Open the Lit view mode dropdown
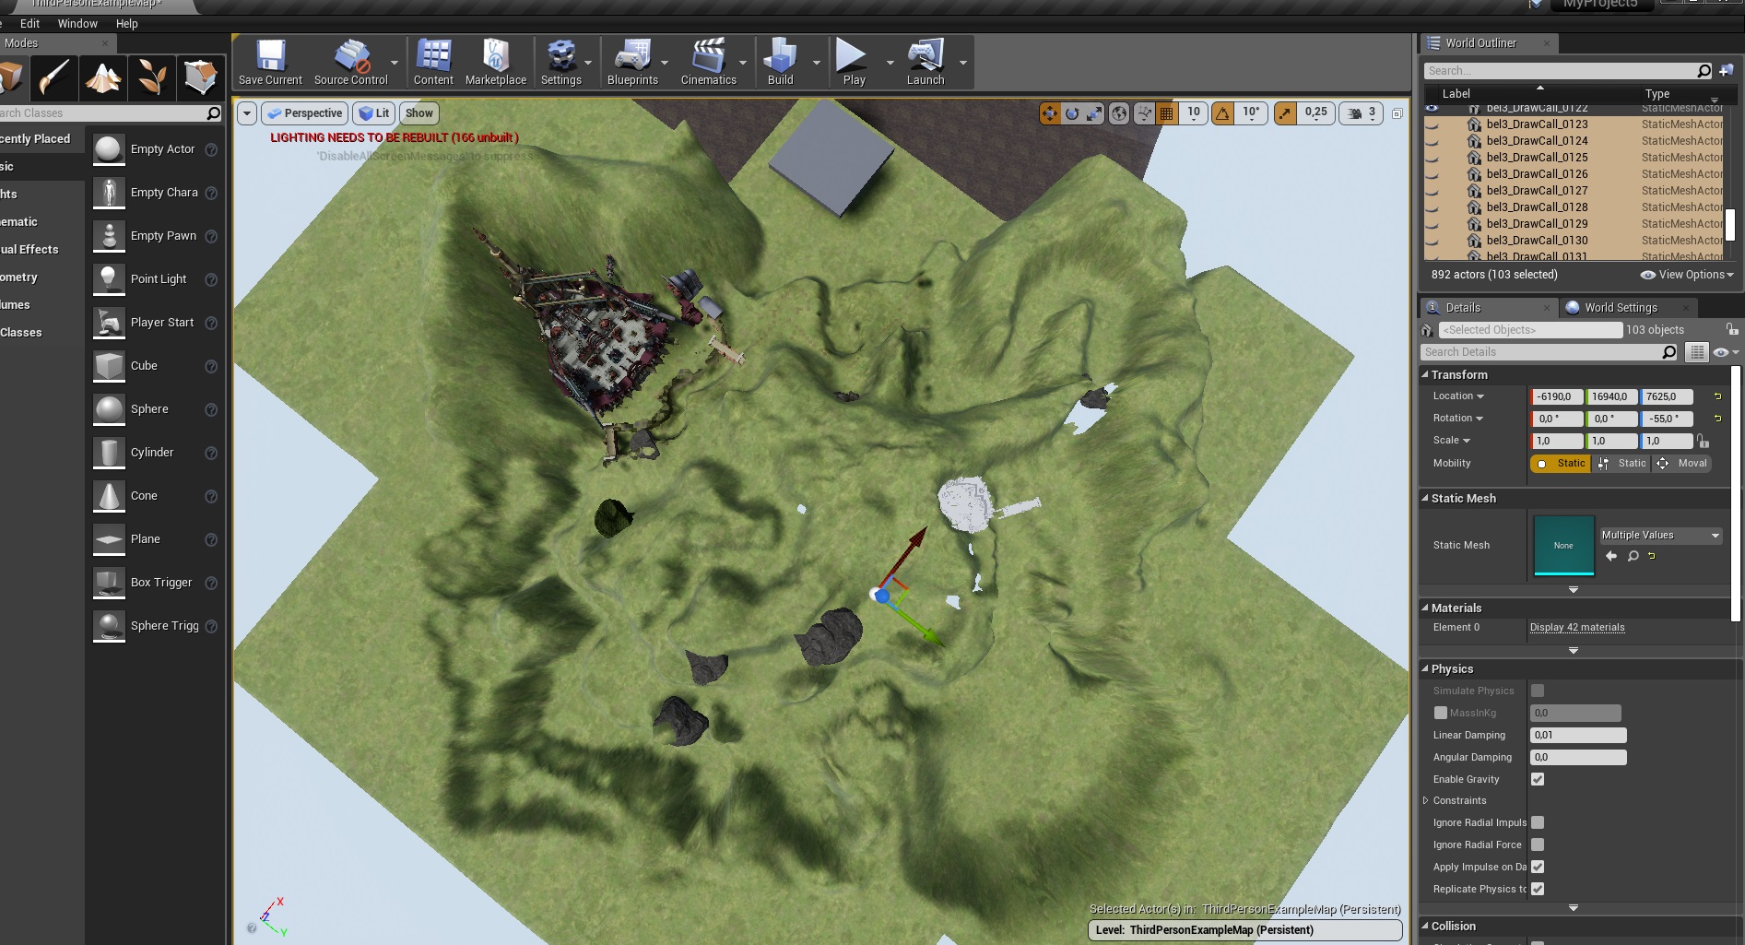This screenshot has height=945, width=1745. pos(374,113)
